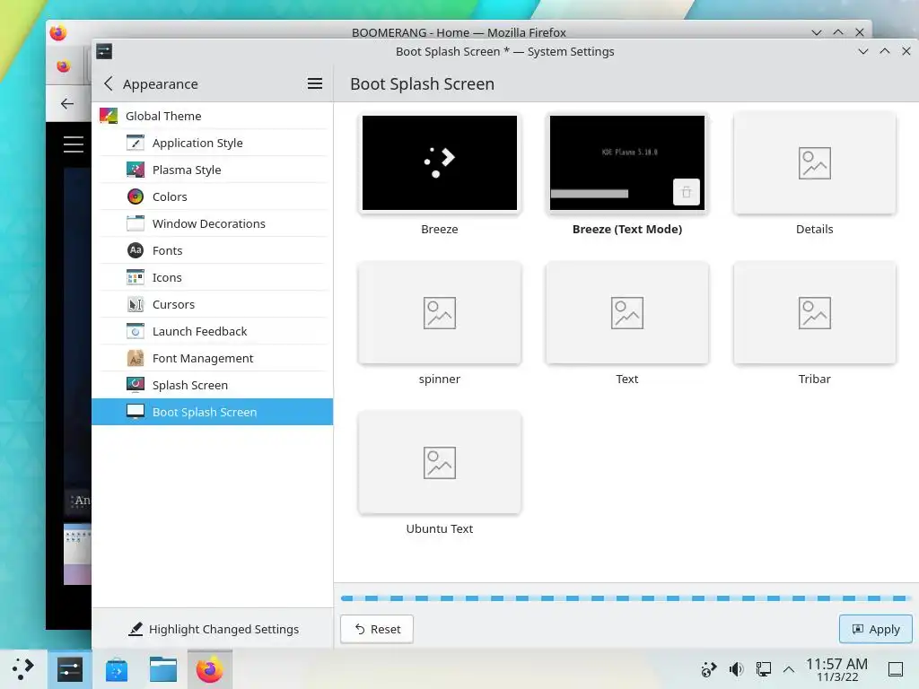Select the spinner boot splash theme
The height and width of the screenshot is (689, 919).
click(440, 313)
